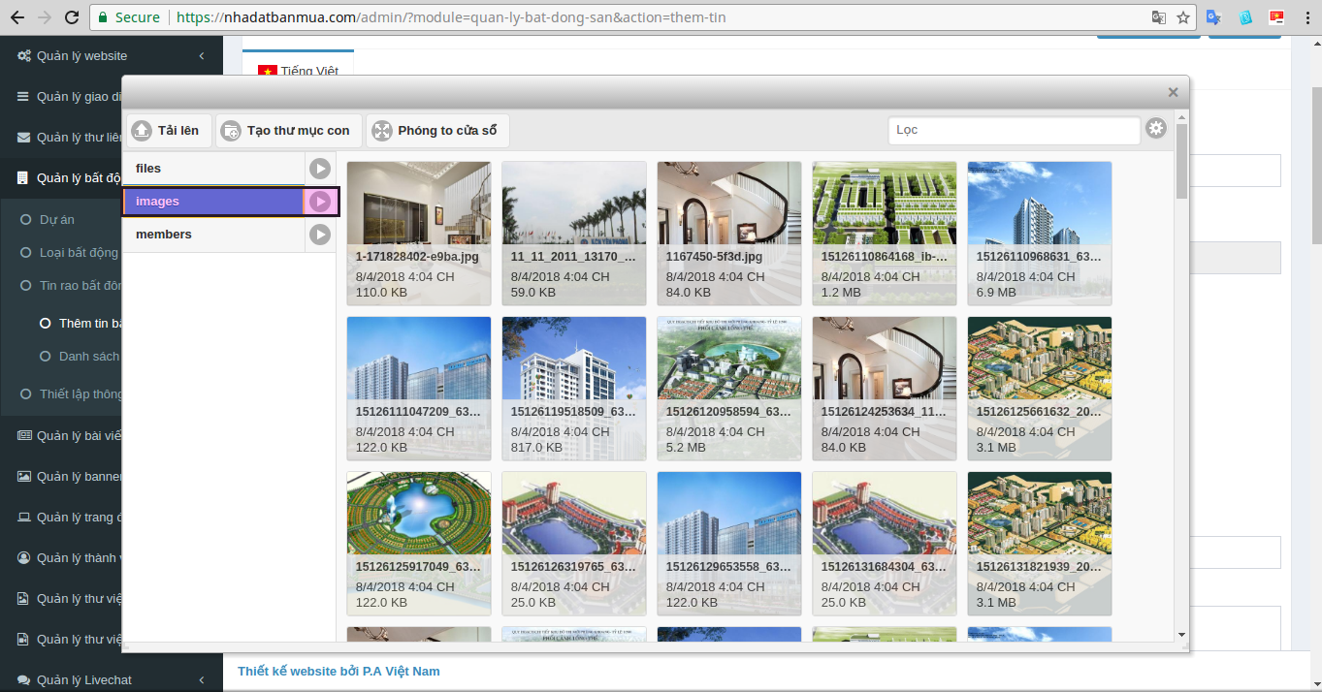Select thumbnail 15126125917049_63
1322x692 pixels.
pyautogui.click(x=419, y=544)
